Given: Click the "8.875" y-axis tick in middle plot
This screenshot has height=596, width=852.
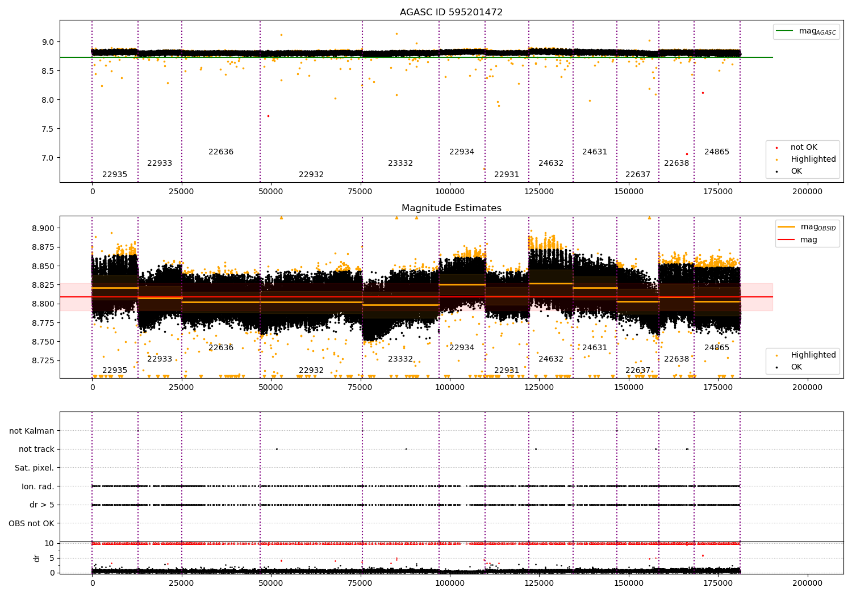Looking at the screenshot, I should [44, 247].
